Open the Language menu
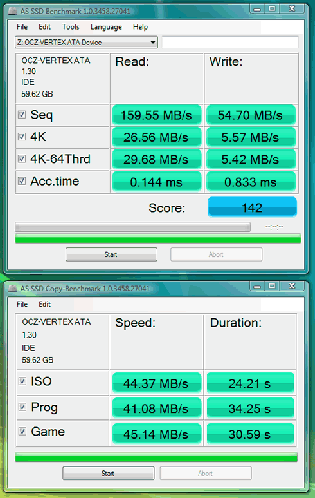 click(106, 27)
